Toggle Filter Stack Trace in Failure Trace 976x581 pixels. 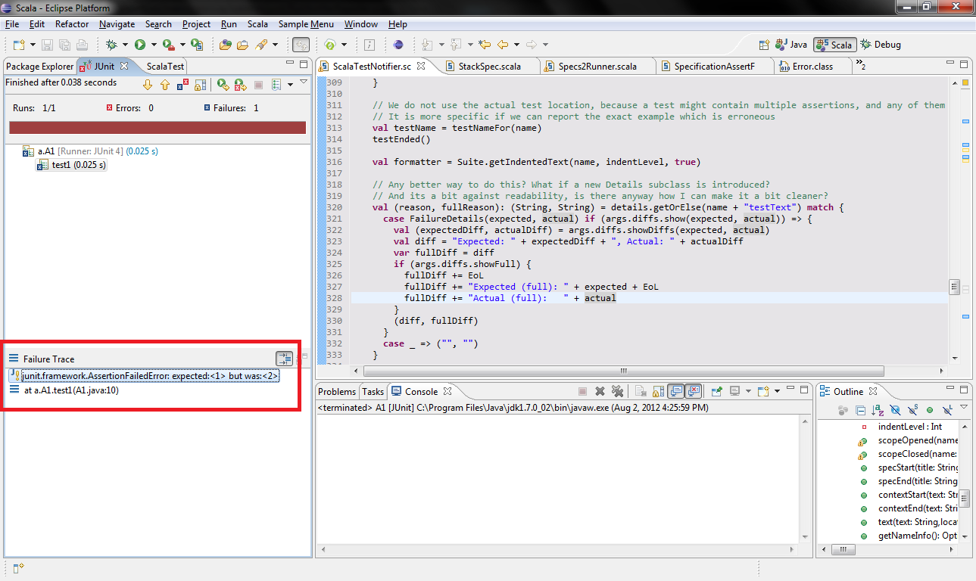click(284, 359)
